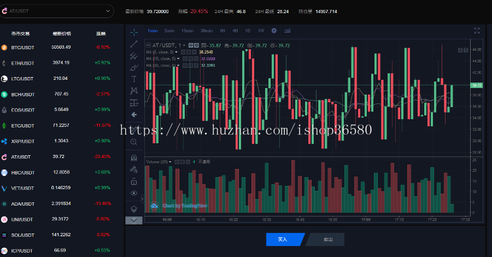Viewport: 492px width, 257px height.
Task: Toggle hide all drawings eye icon
Action: [x=134, y=194]
